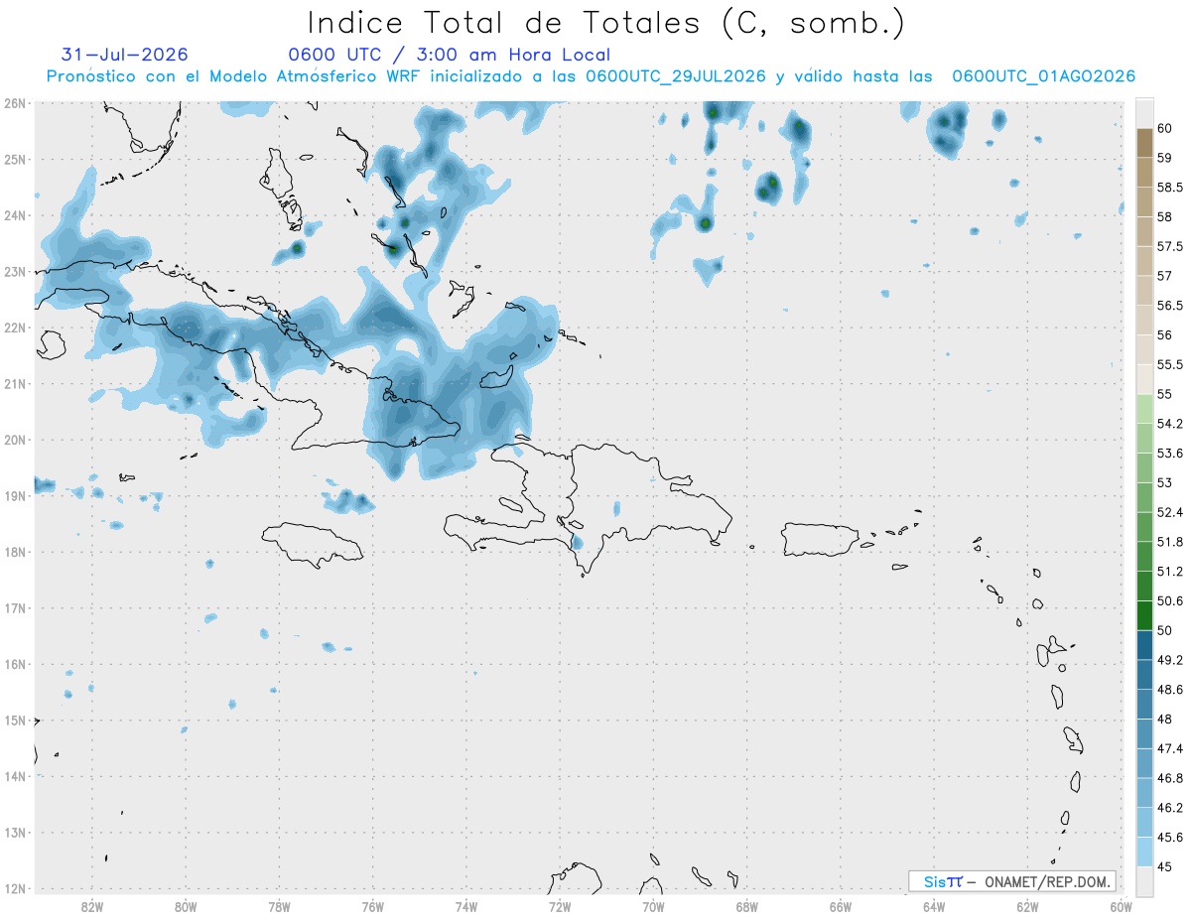Click the latitude label "23N"
The image size is (1191, 920).
click(x=15, y=271)
